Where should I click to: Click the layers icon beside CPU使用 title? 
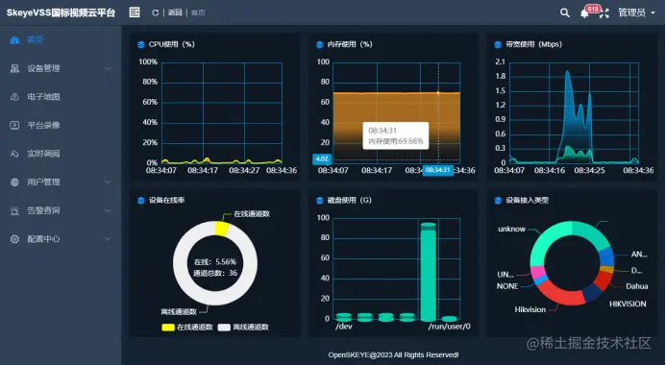[141, 44]
